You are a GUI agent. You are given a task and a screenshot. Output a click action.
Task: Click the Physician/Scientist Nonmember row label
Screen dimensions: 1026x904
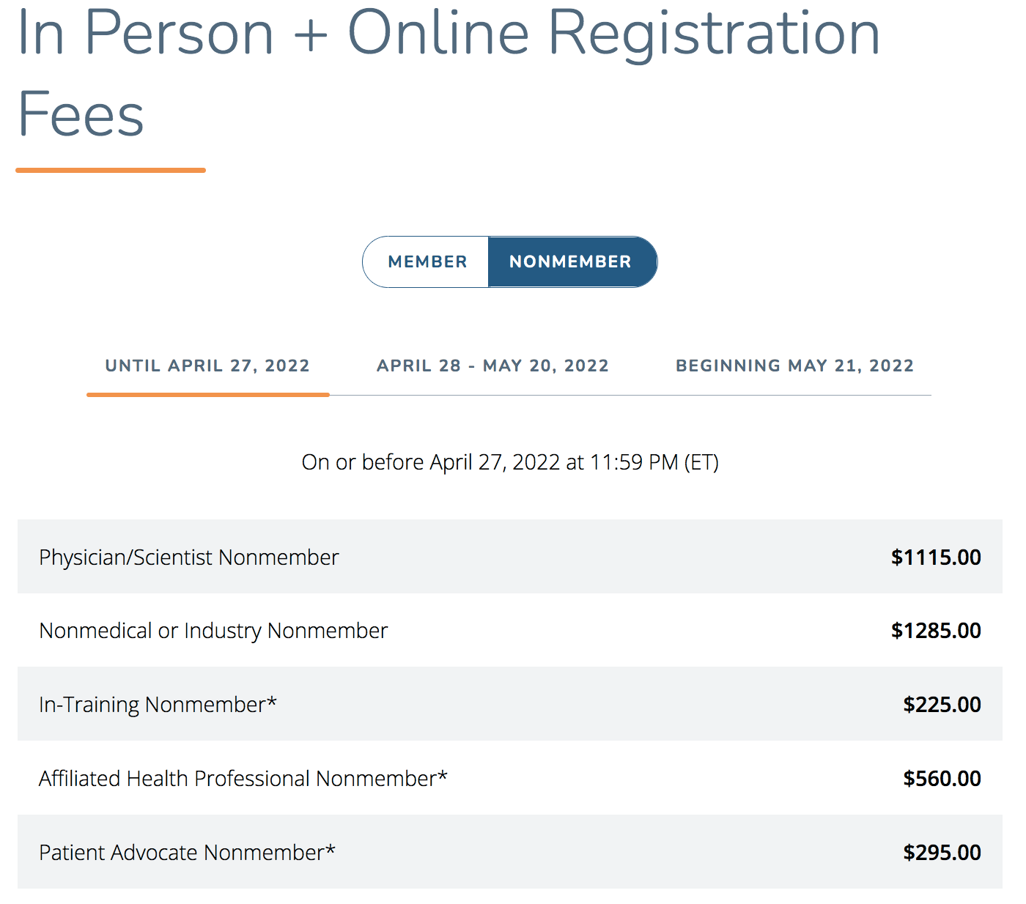tap(189, 557)
